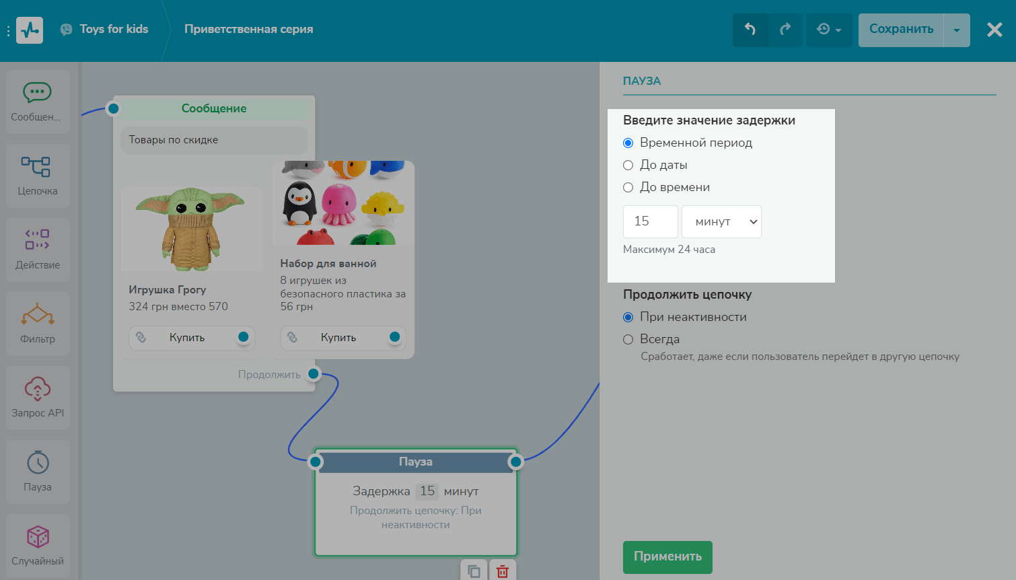This screenshot has height=580, width=1016.
Task: Select the Random (Случайный) dice icon
Action: pyautogui.click(x=37, y=537)
